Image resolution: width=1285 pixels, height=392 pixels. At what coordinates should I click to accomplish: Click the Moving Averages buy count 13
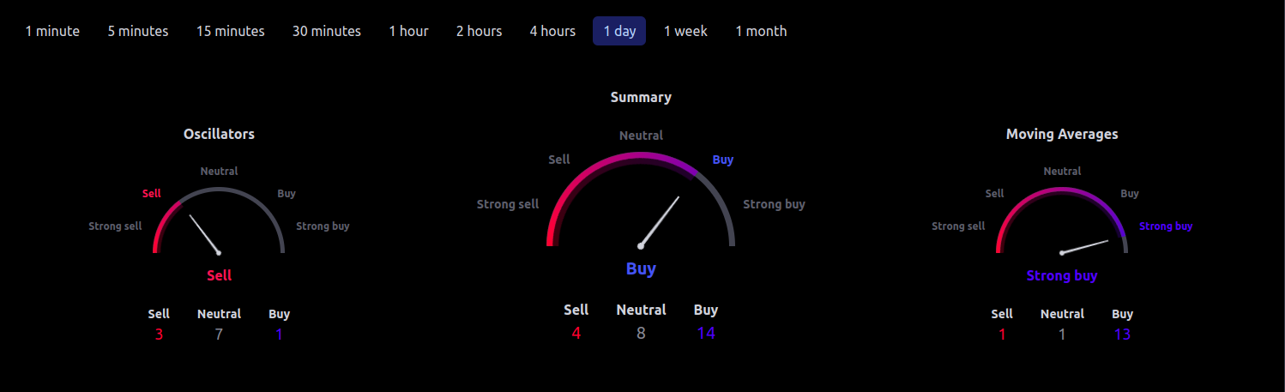[1122, 335]
